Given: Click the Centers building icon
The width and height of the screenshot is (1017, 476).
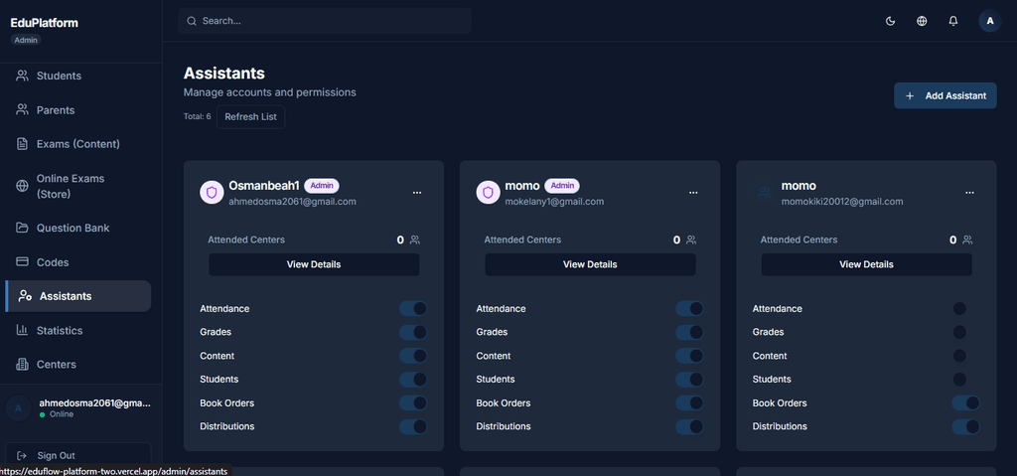Looking at the screenshot, I should [22, 364].
